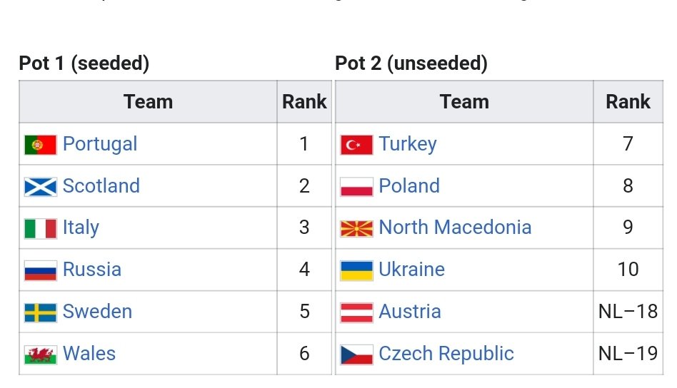Click the Pot 1 Team column header
Screen dimensions: 677x388
[x=148, y=102]
